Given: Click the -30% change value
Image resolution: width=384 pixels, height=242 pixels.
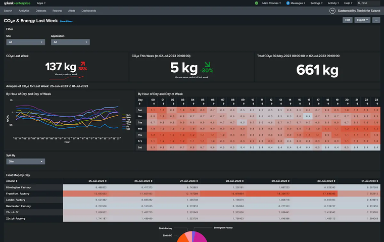Looking at the screenshot, I should [x=207, y=71].
